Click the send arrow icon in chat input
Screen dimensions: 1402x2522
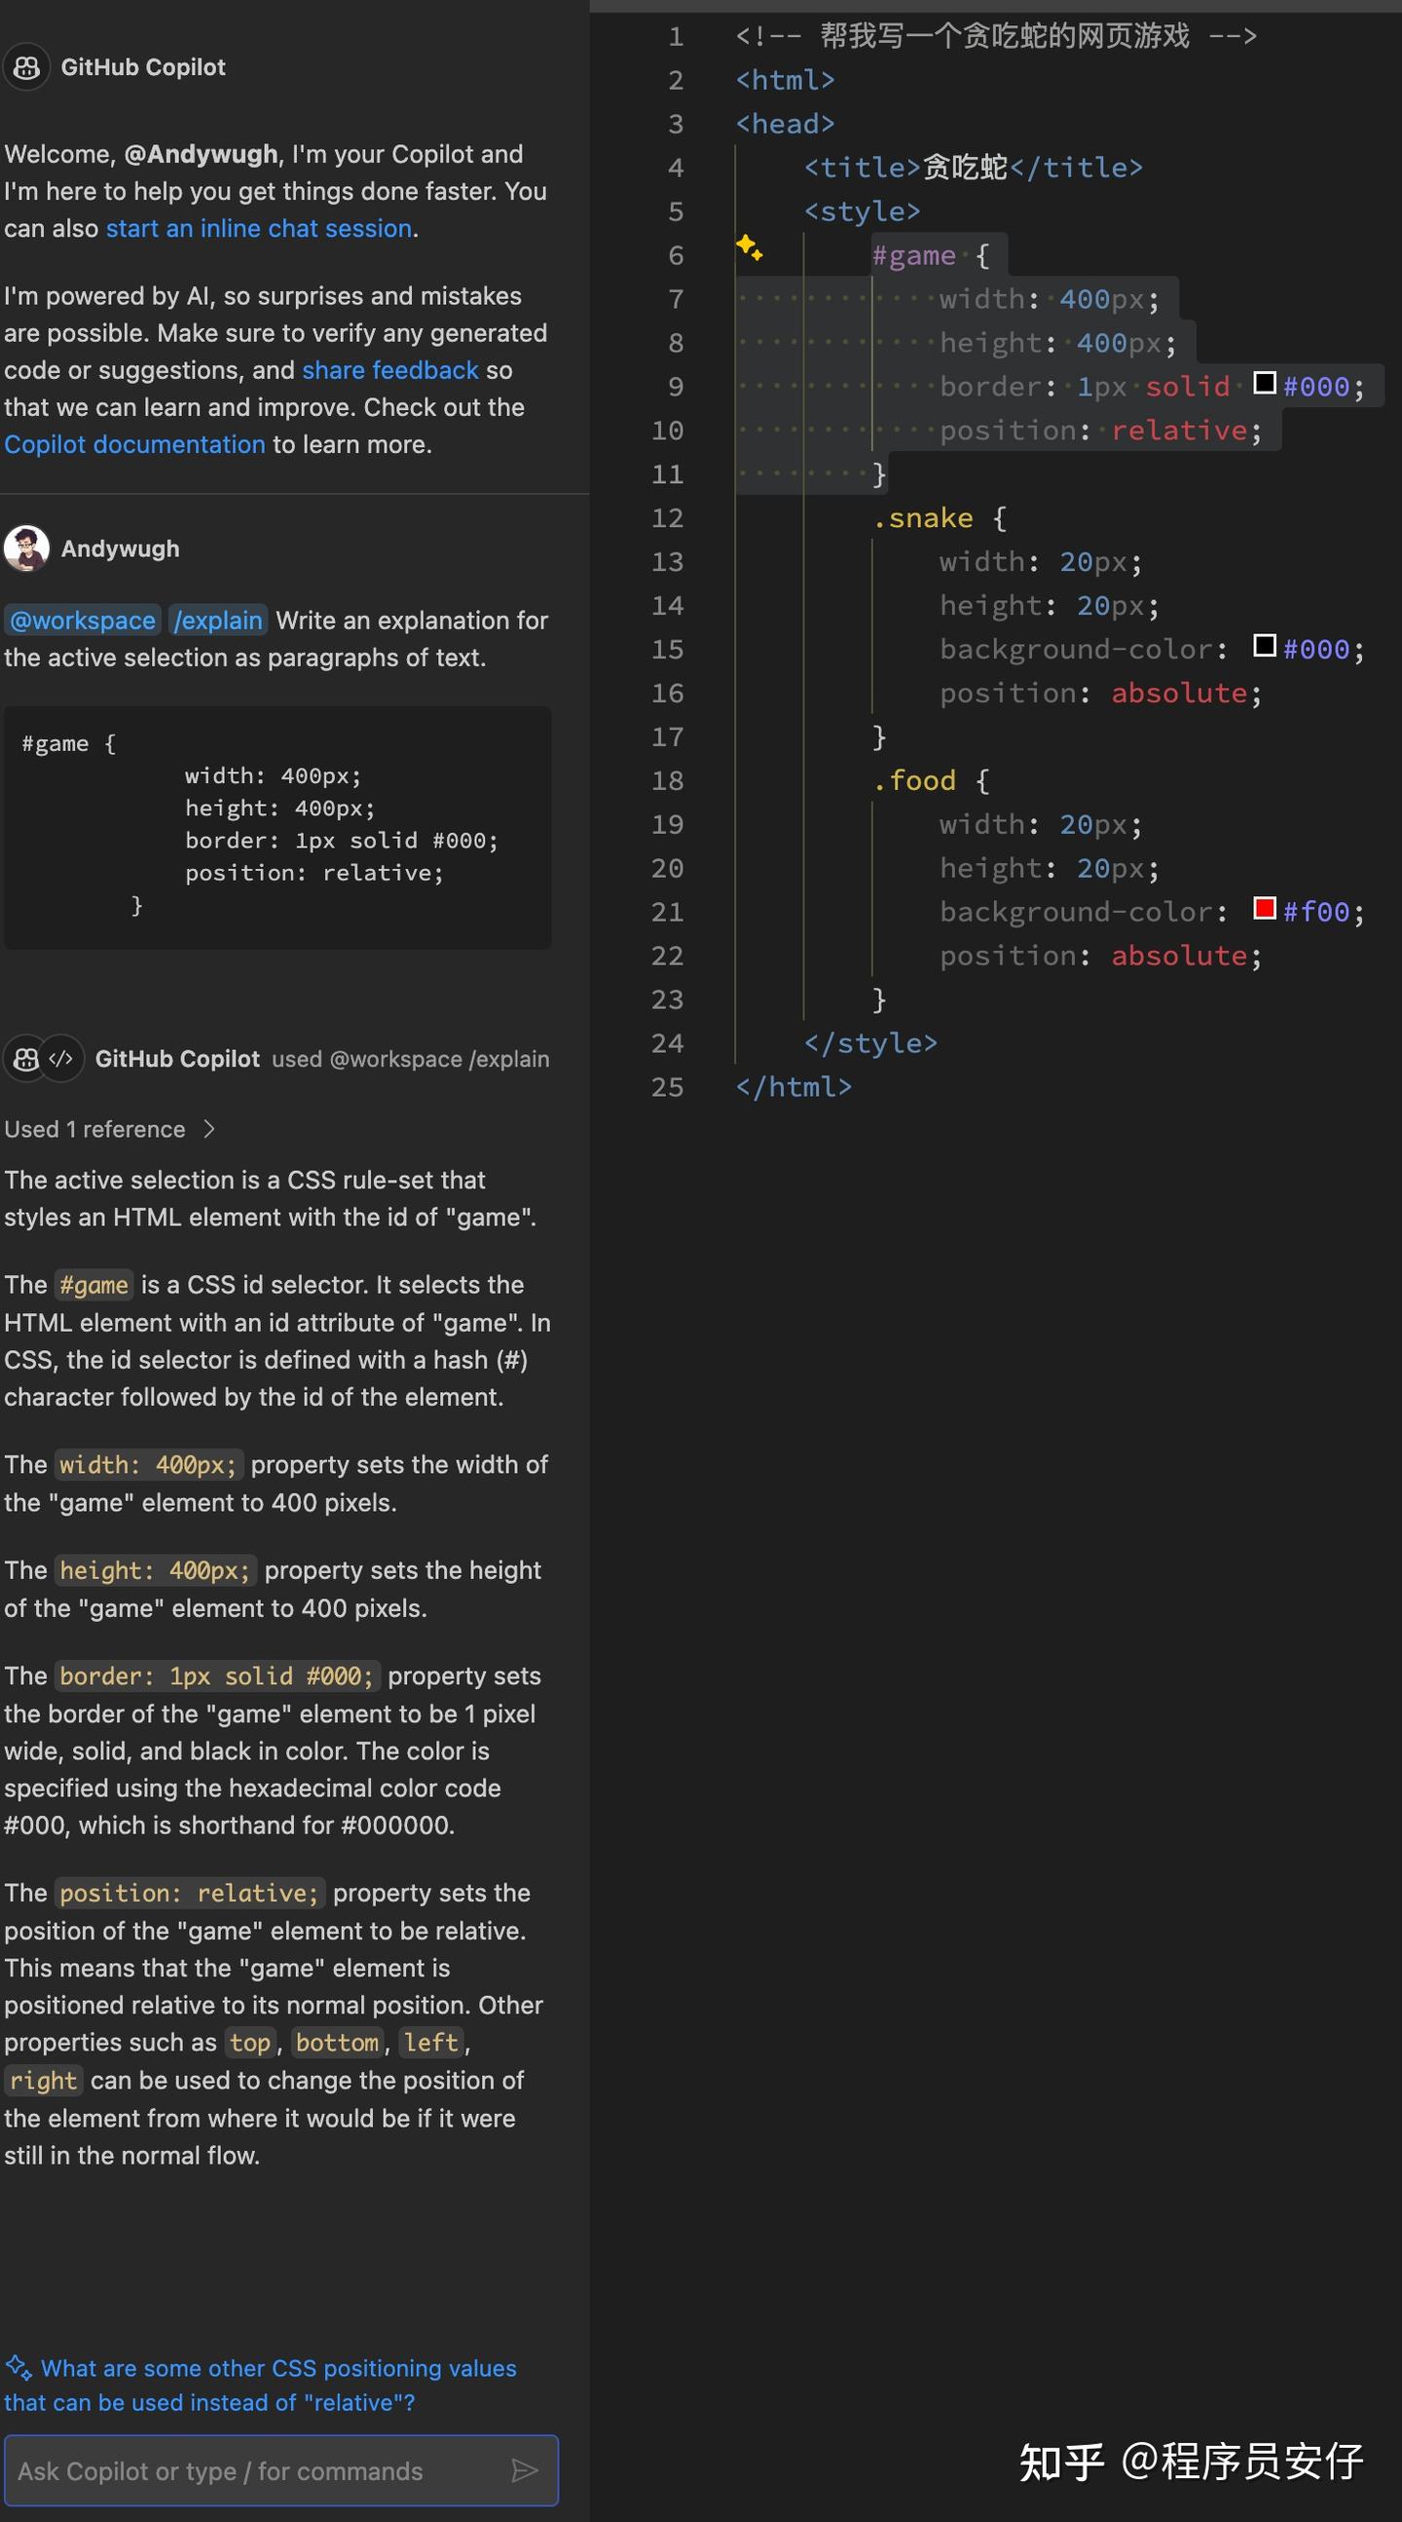[x=525, y=2470]
